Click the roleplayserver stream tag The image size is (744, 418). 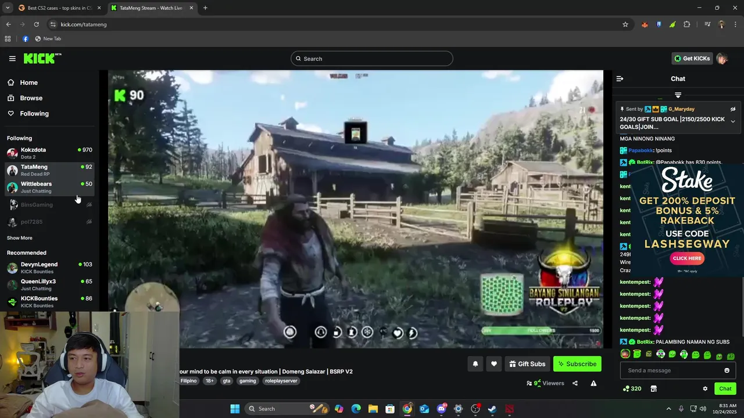(281, 381)
